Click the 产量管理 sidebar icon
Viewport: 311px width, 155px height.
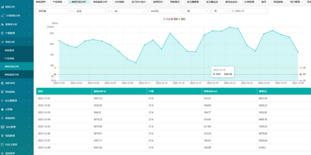click(3, 33)
